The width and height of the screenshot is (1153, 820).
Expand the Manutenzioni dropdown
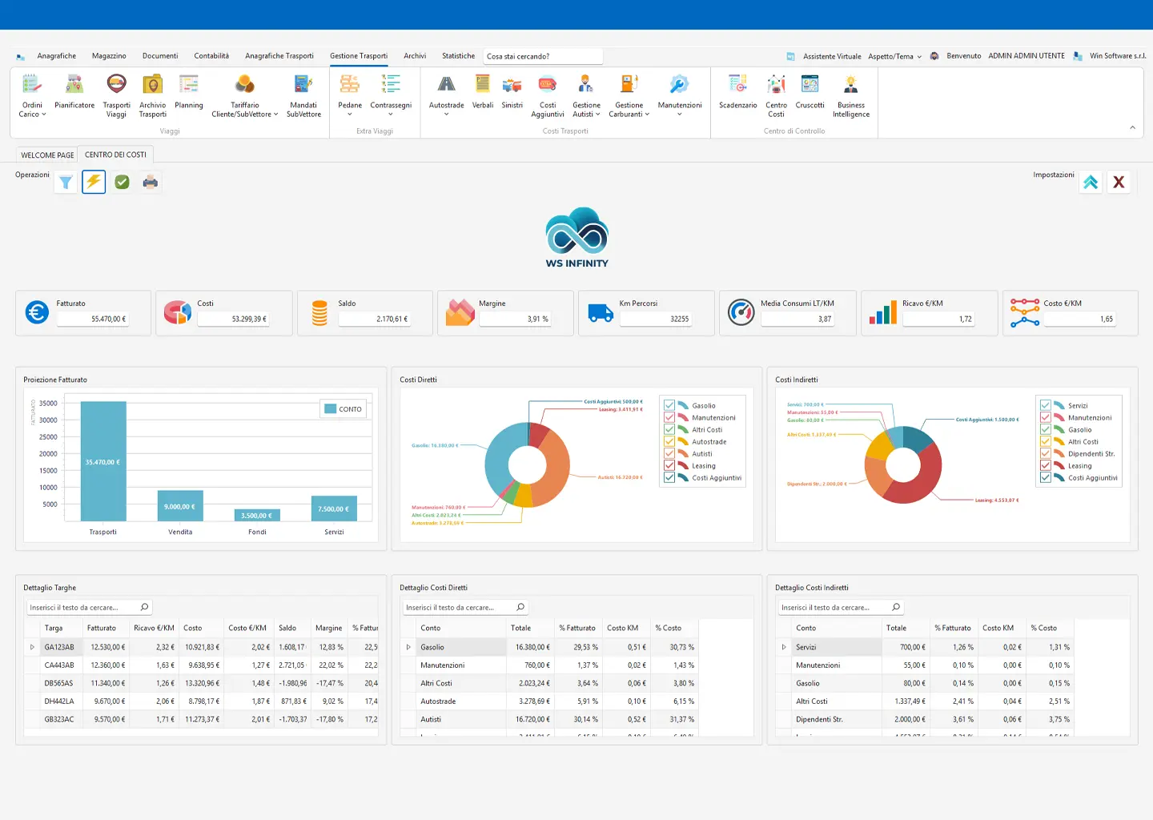pyautogui.click(x=679, y=115)
